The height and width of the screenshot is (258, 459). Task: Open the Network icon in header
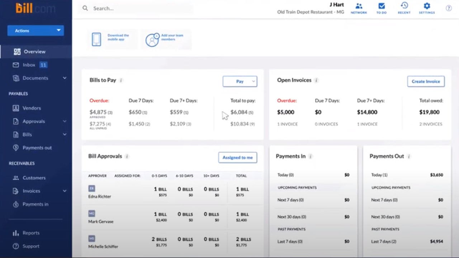point(359,6)
